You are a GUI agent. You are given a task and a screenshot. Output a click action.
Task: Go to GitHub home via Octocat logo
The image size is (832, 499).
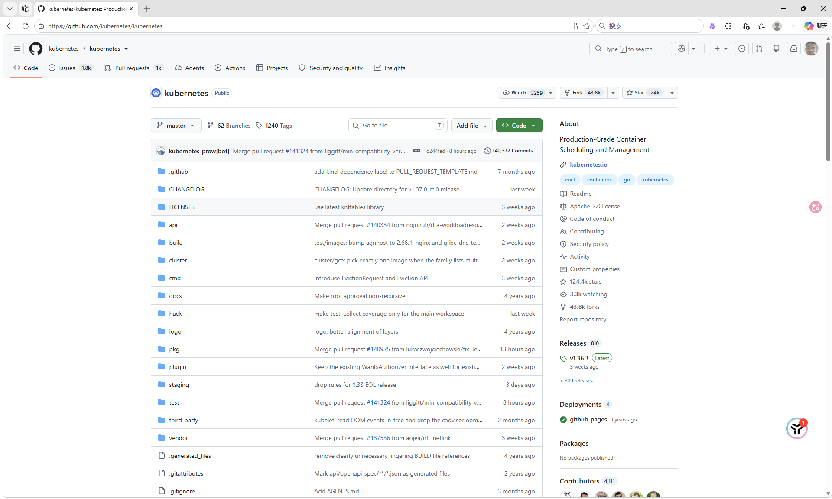click(36, 49)
